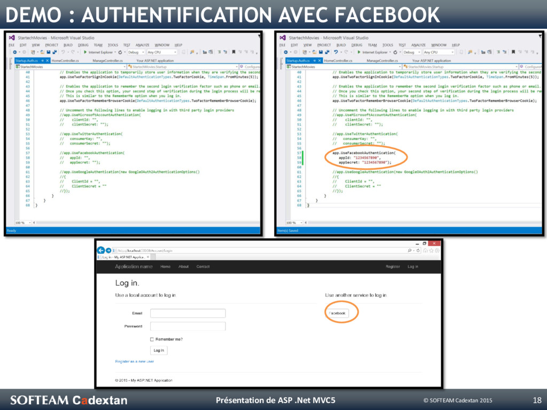547x410 pixels.
Task: Click About in the page navbar
Action: (184, 267)
